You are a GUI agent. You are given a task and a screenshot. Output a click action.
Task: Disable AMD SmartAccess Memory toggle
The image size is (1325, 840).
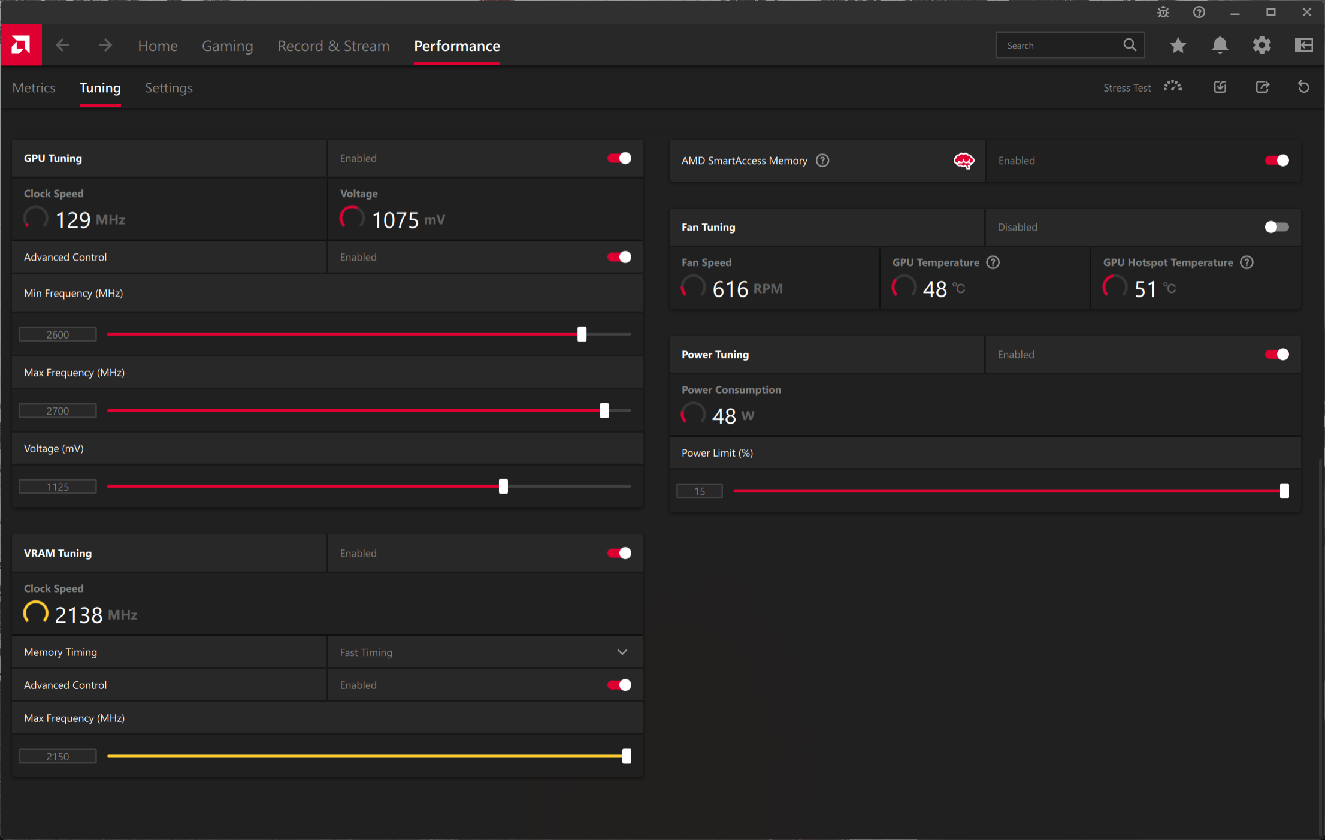1276,160
